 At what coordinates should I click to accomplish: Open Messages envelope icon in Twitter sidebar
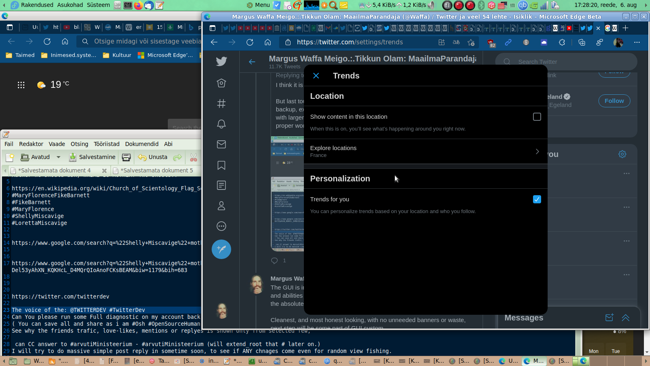[x=221, y=144]
